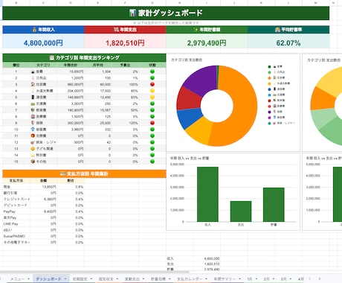Select the Suica/PASMO payment method cell

[16, 236]
